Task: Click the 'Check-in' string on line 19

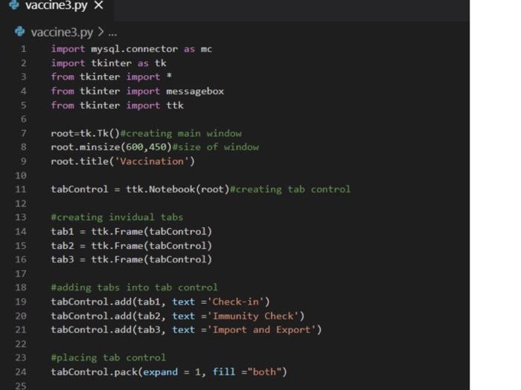Action: click(x=236, y=302)
